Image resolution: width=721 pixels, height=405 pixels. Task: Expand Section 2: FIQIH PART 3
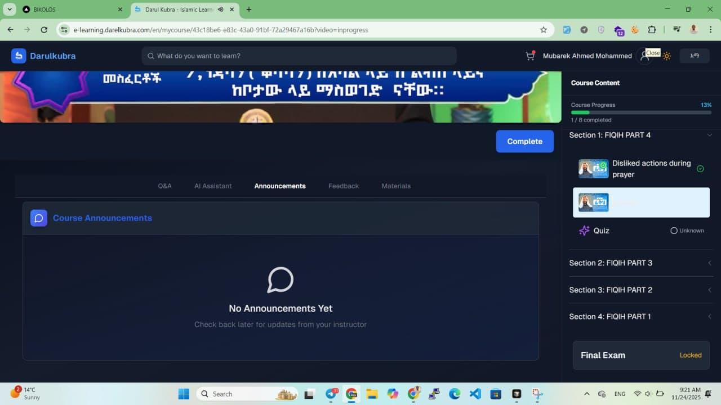pyautogui.click(x=709, y=263)
